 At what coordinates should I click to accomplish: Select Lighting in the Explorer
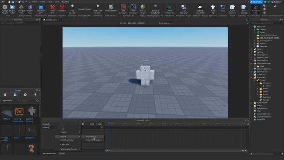(260, 52)
